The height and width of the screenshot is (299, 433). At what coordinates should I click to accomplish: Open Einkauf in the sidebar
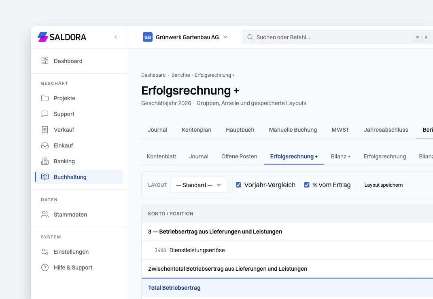[80, 145]
